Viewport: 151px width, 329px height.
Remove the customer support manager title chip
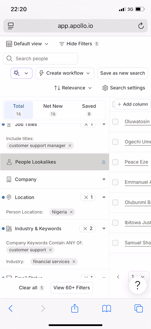[70, 145]
